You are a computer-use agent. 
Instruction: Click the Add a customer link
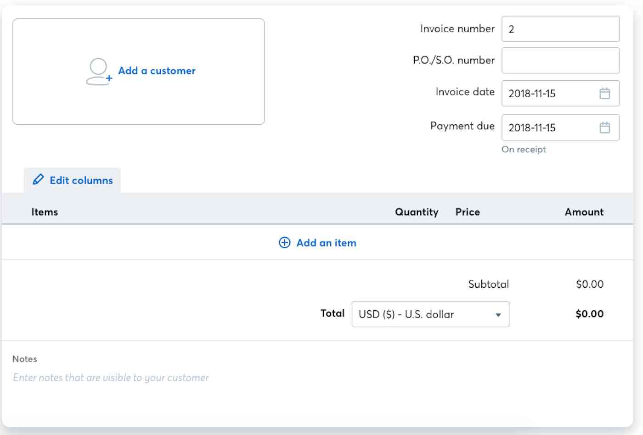157,71
